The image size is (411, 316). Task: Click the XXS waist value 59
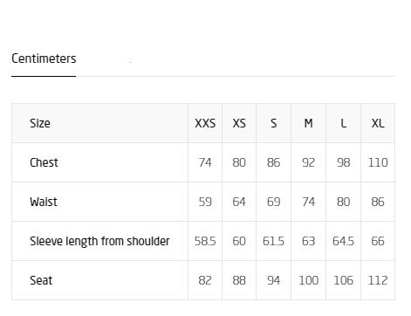tap(205, 202)
